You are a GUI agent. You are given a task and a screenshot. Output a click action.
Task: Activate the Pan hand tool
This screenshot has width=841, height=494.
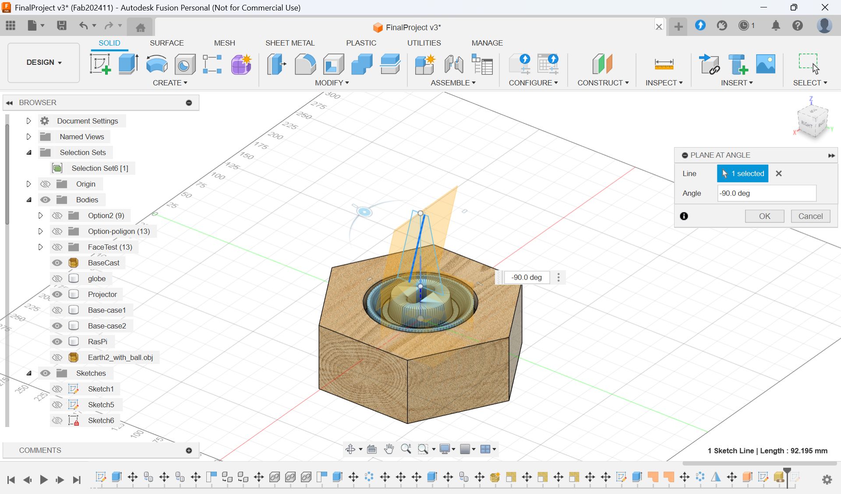[389, 449]
